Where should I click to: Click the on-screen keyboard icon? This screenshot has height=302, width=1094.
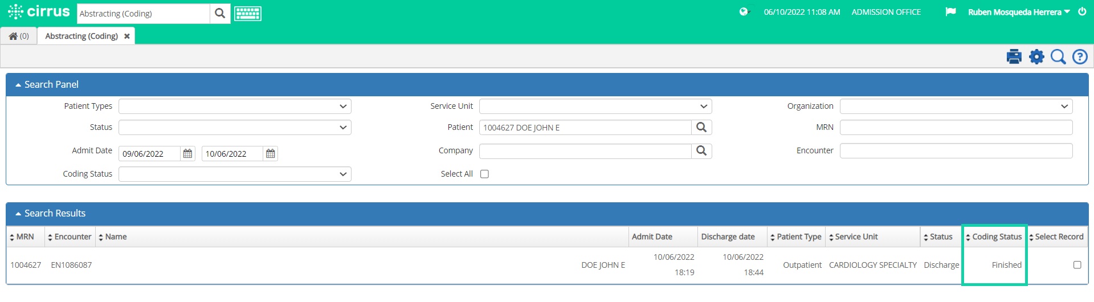[248, 14]
